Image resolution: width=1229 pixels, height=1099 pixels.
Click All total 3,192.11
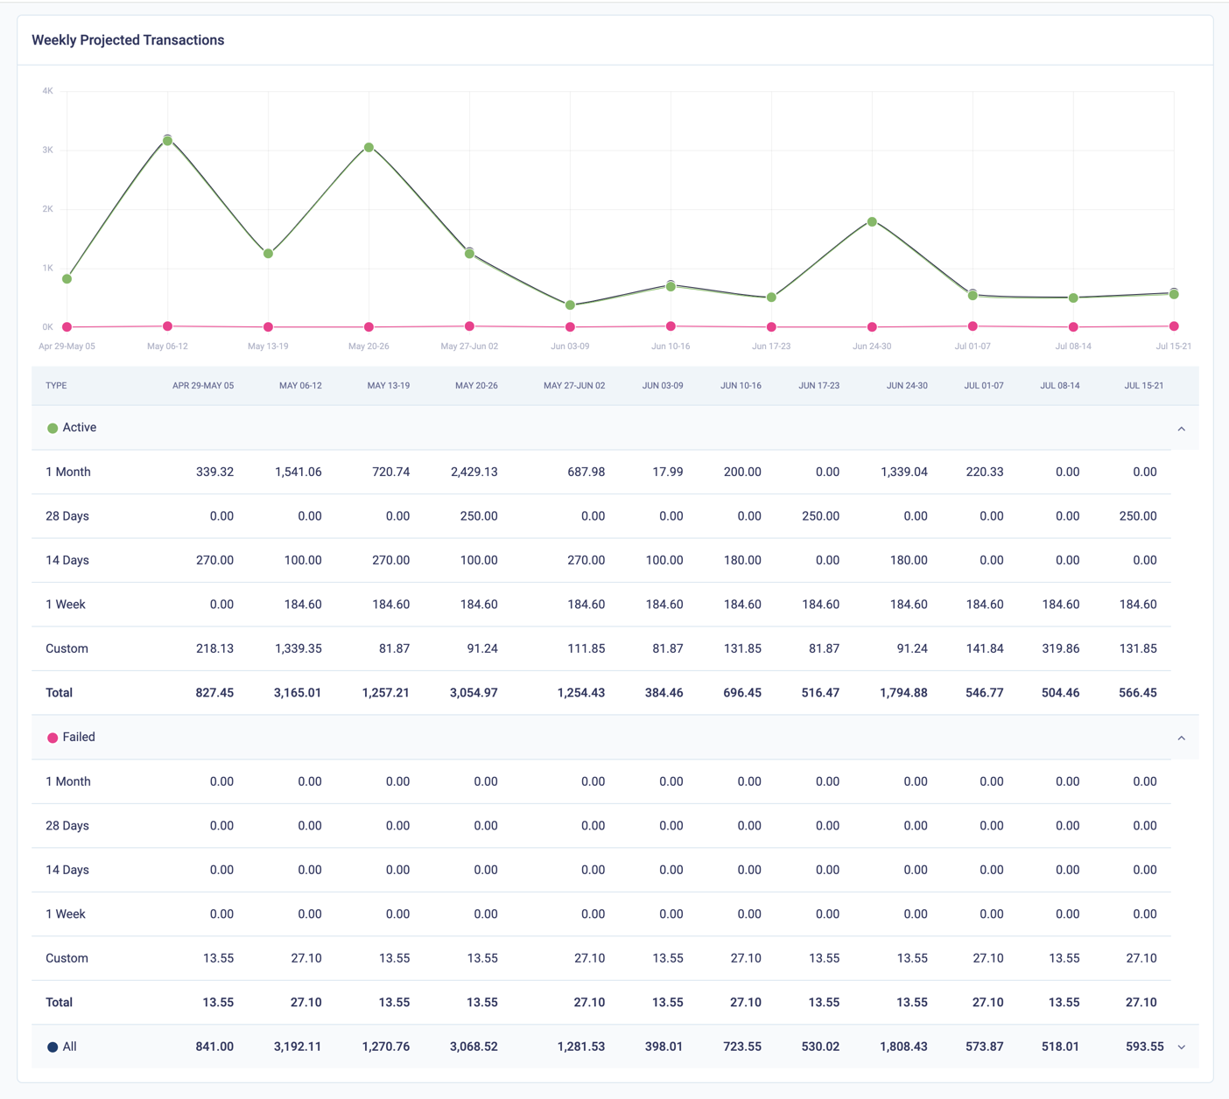coord(298,1046)
